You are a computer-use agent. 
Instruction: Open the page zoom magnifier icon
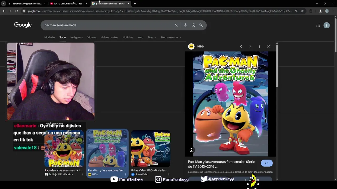click(296, 11)
